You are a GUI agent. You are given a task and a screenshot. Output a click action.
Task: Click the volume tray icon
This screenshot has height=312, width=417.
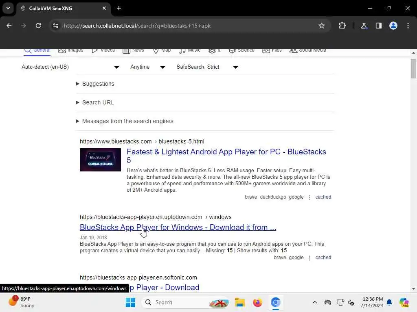pyautogui.click(x=351, y=302)
